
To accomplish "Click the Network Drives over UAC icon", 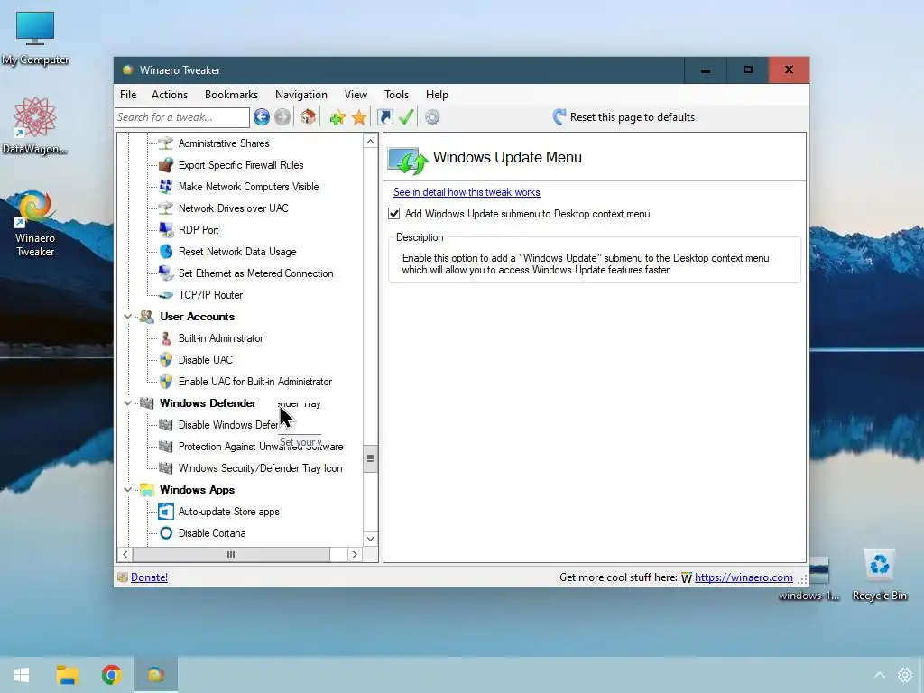I will click(166, 208).
